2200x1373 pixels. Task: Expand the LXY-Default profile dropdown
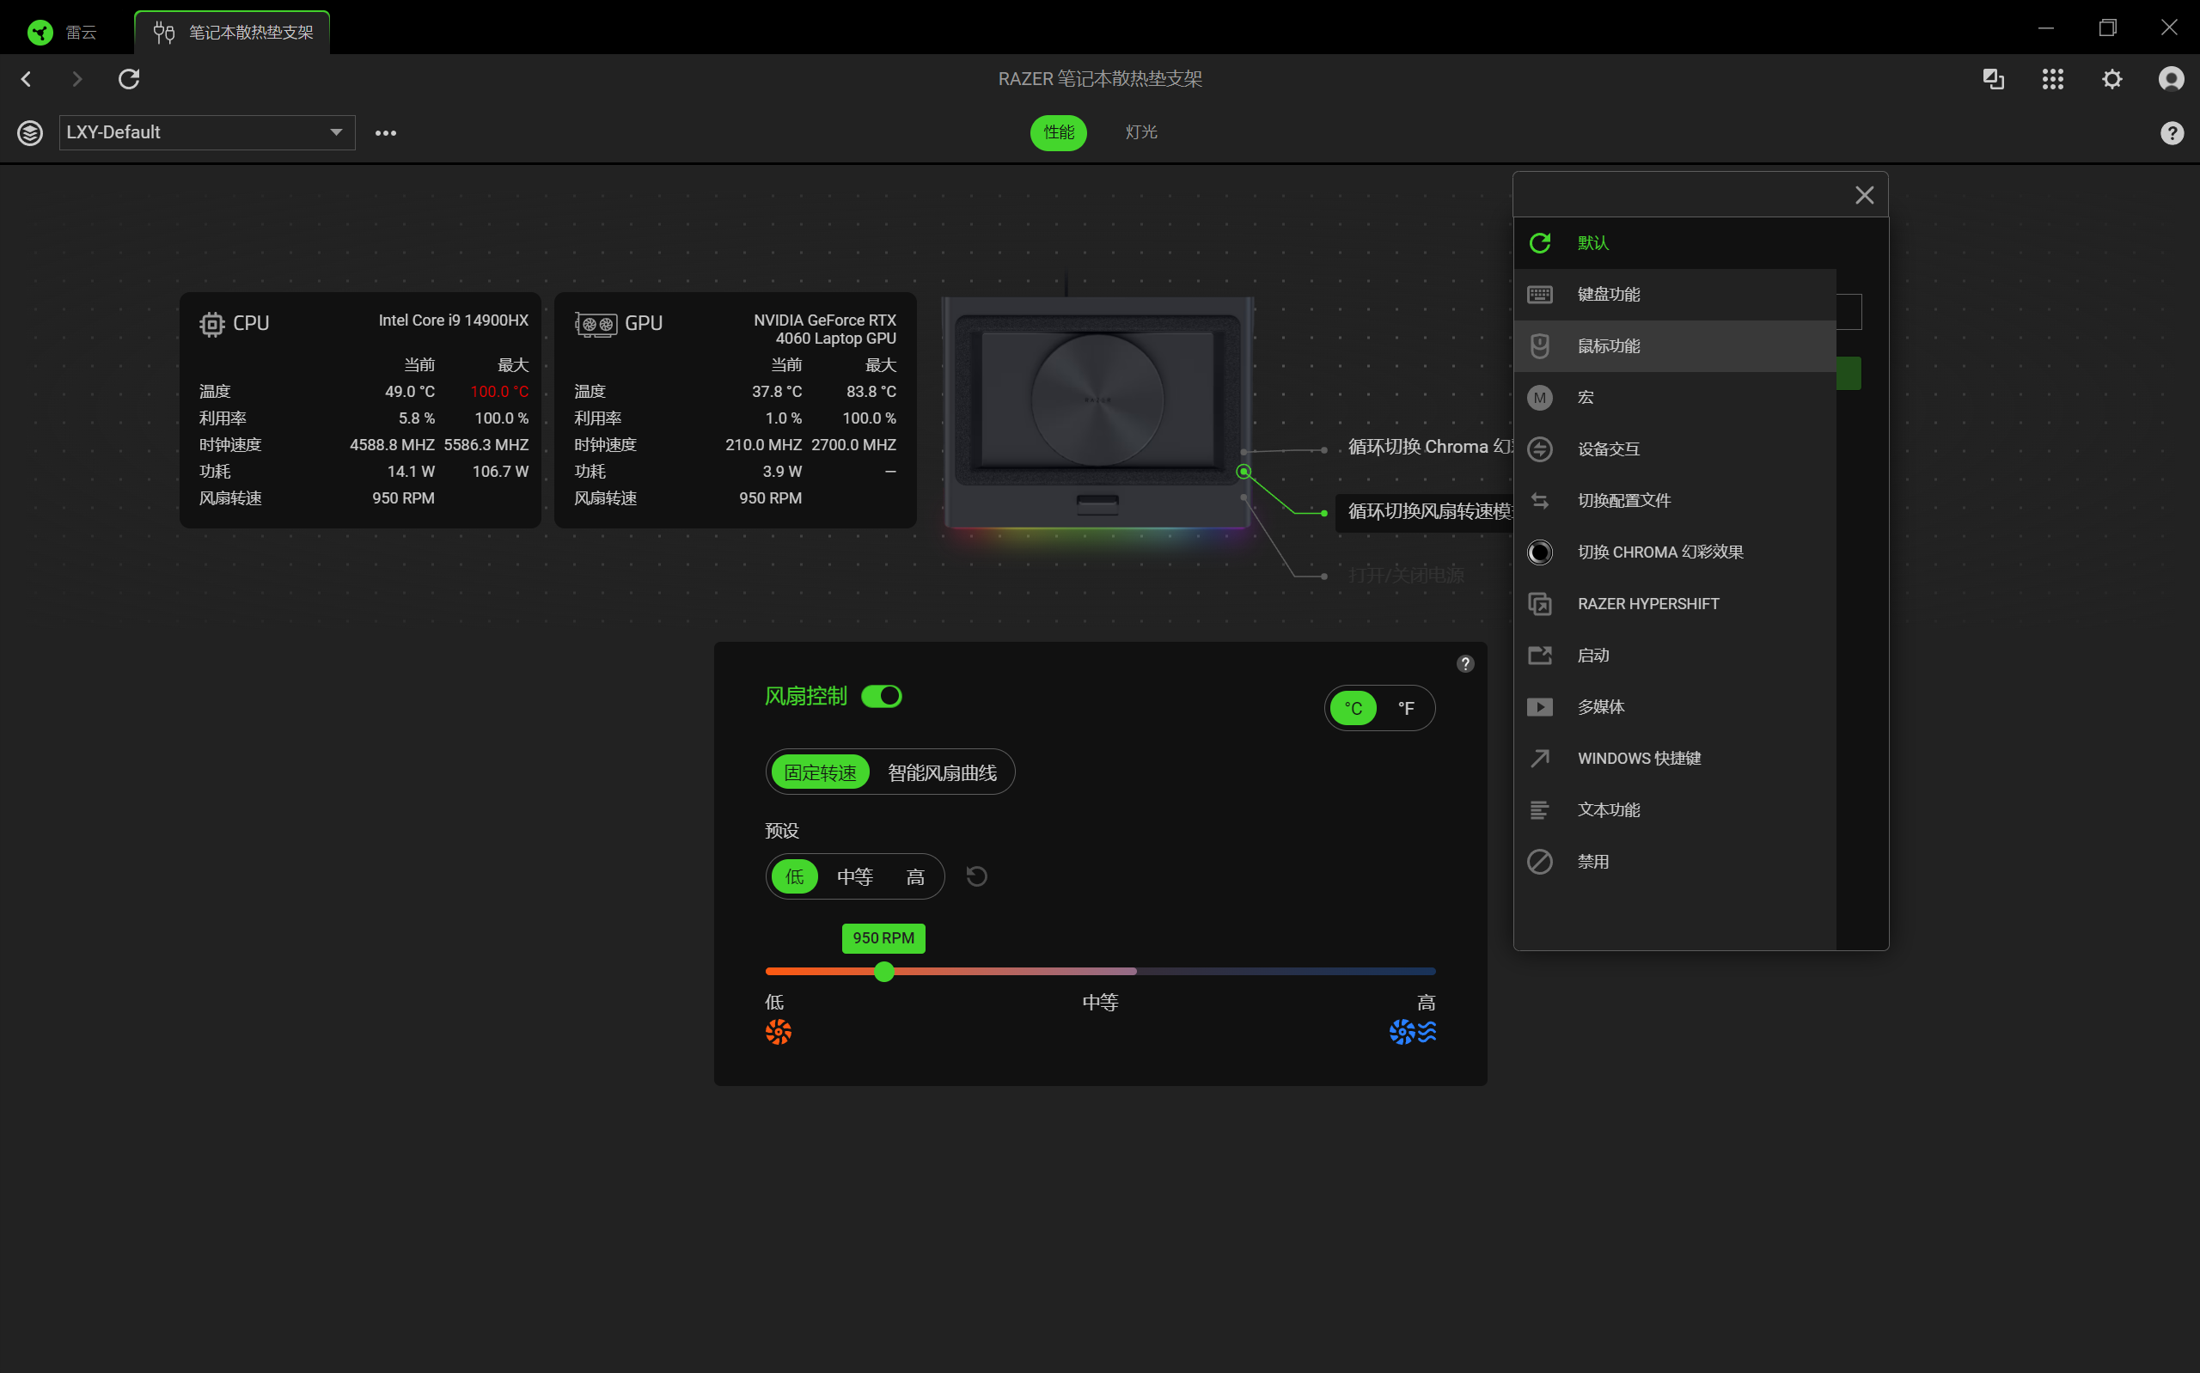336,132
